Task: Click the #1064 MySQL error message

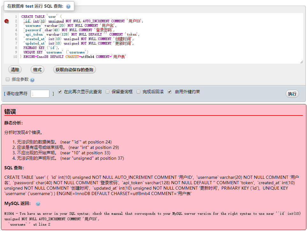Action: click(x=152, y=219)
